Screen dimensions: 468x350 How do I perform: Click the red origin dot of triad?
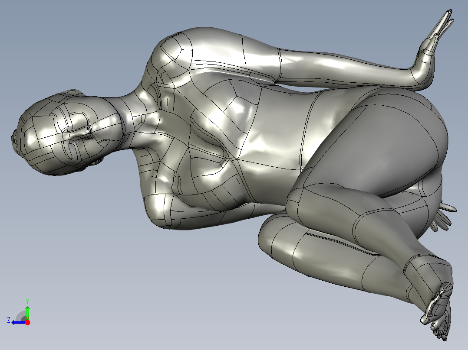click(27, 322)
